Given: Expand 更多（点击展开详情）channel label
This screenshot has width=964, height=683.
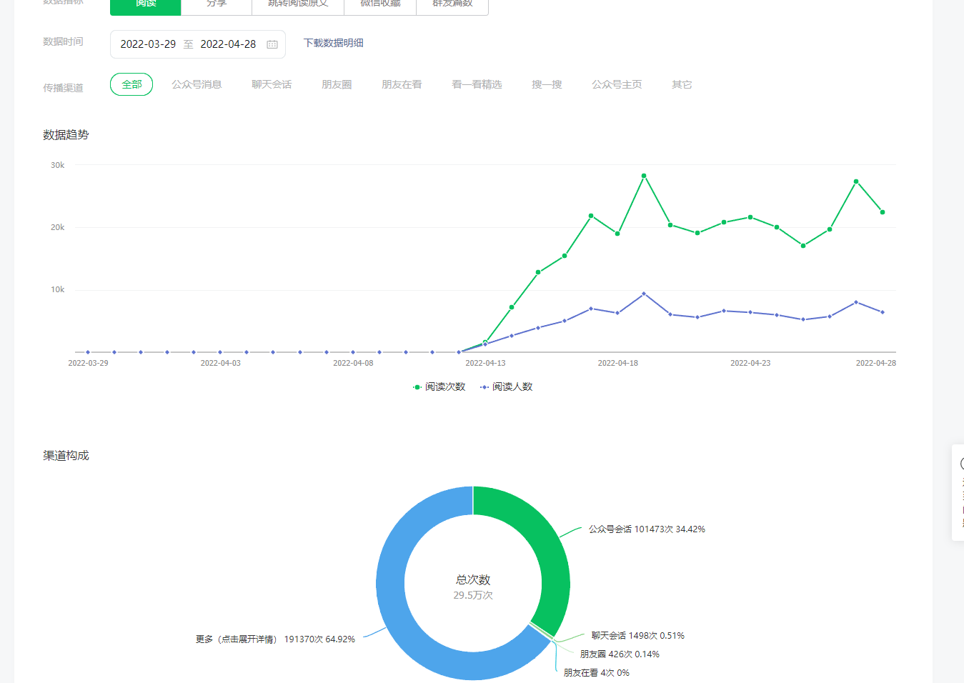Looking at the screenshot, I should (x=275, y=639).
